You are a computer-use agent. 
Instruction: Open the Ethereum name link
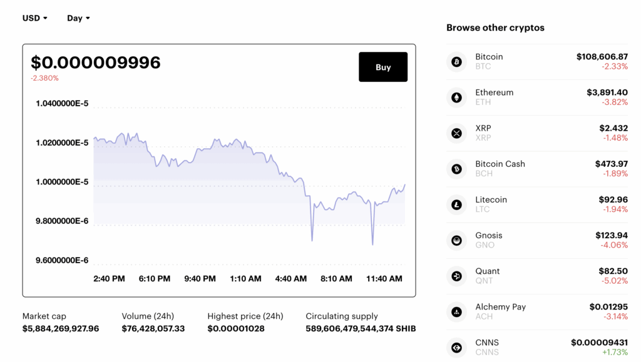(494, 93)
